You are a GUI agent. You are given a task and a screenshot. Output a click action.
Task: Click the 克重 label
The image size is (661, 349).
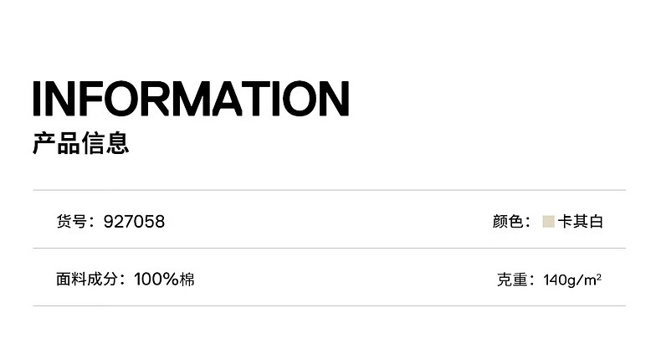[511, 280]
